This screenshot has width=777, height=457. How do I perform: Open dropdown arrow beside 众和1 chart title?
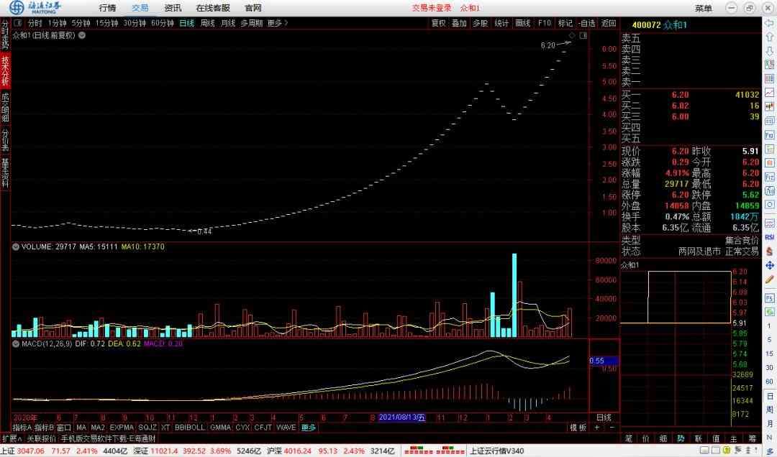point(81,34)
